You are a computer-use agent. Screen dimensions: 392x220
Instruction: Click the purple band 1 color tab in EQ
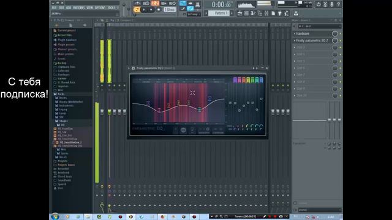[x=235, y=80]
